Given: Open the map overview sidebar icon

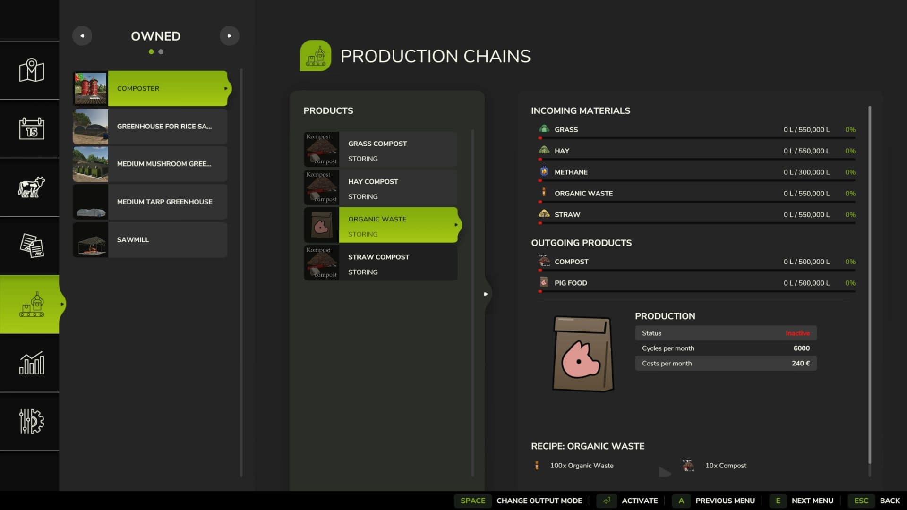Looking at the screenshot, I should pyautogui.click(x=31, y=70).
